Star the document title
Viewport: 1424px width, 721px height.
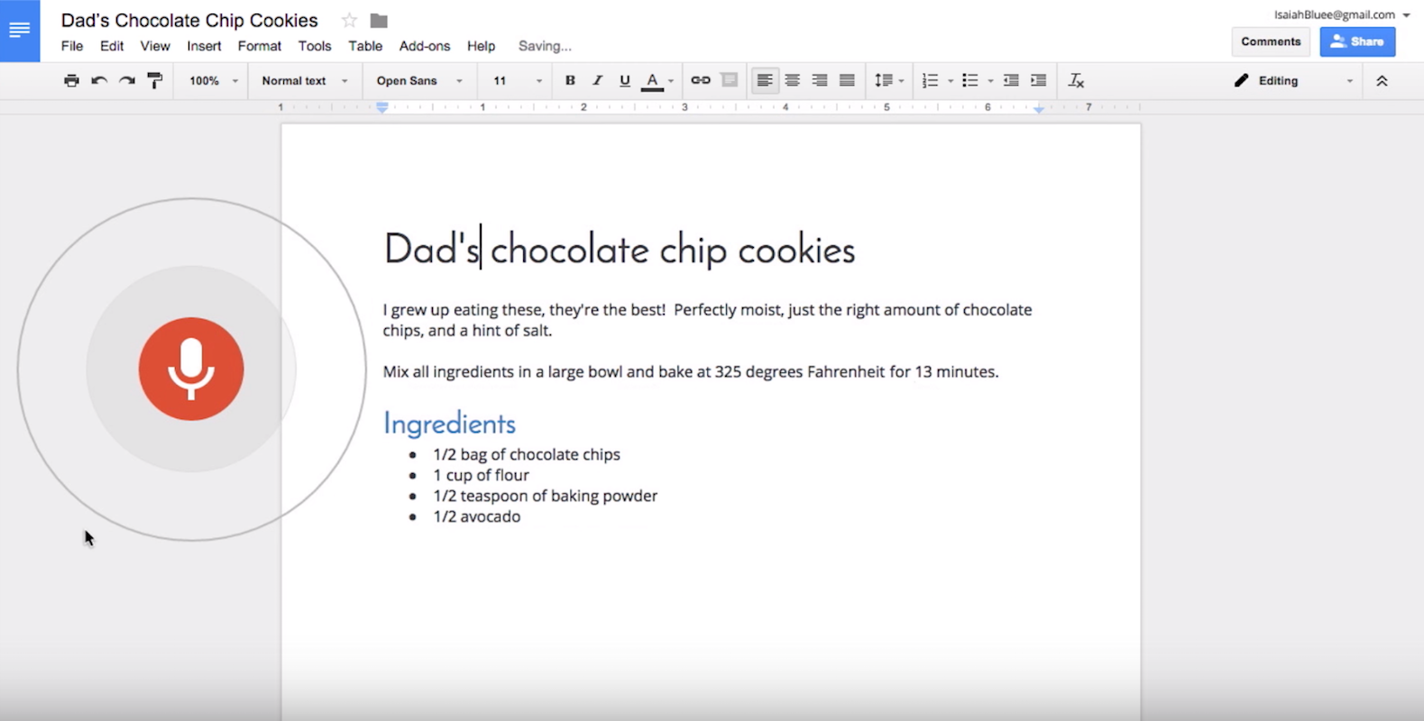coord(349,21)
